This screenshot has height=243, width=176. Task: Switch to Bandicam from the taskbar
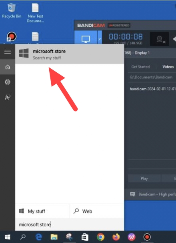coord(147,237)
